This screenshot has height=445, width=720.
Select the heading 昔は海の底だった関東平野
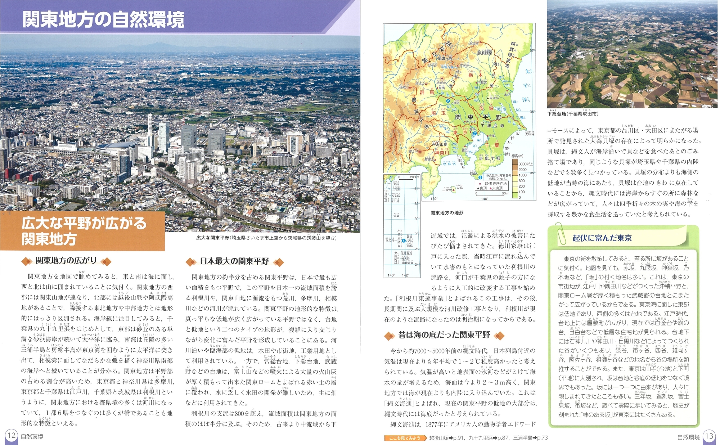point(444,335)
